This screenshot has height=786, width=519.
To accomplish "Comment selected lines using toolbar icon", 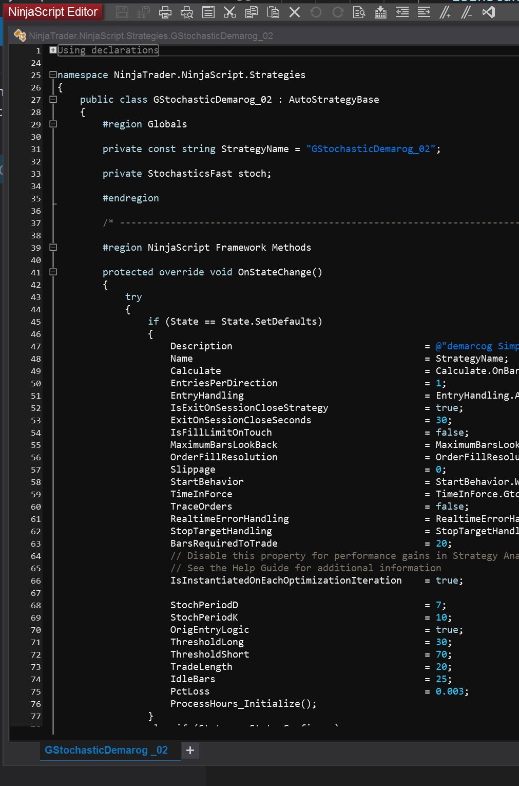I will (445, 12).
